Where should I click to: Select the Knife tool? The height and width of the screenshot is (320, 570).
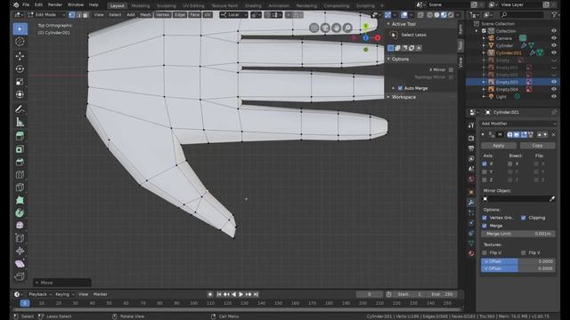coord(20,188)
